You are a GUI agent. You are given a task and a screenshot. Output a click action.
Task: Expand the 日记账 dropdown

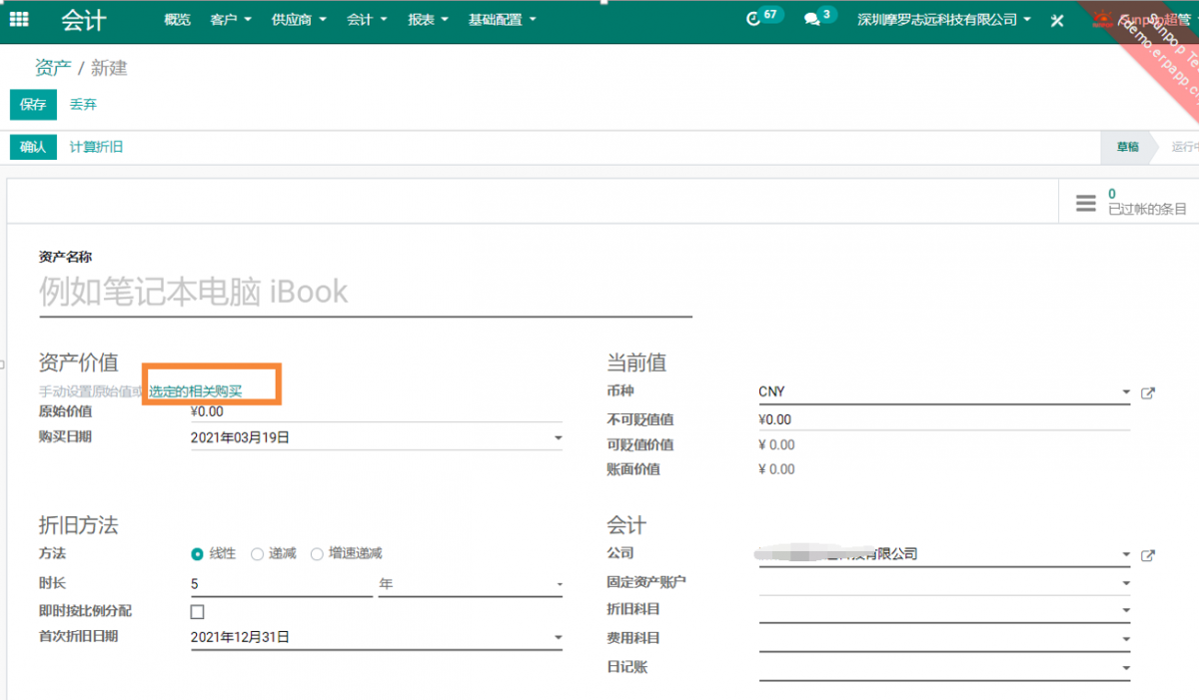click(x=1126, y=668)
